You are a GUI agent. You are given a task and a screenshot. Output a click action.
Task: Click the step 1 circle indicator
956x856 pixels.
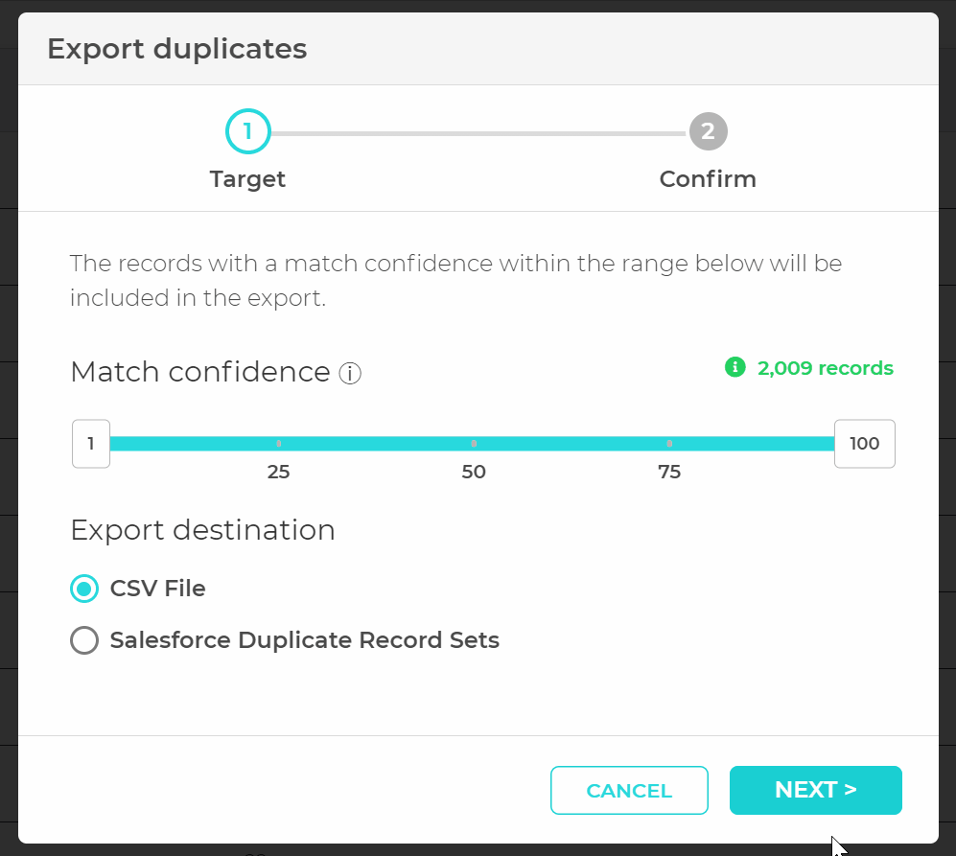(248, 132)
